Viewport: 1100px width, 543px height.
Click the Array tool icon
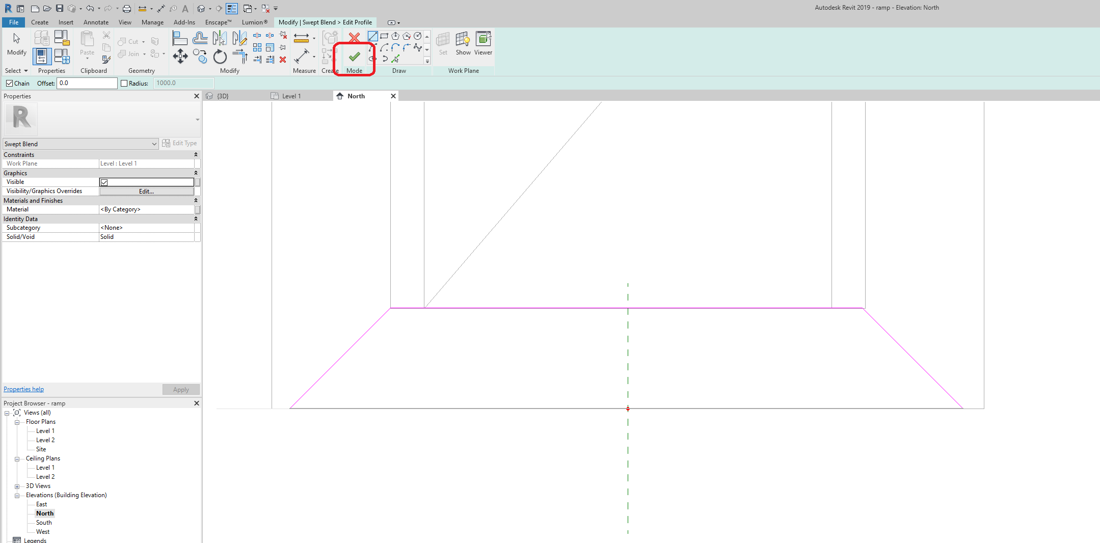click(x=257, y=47)
